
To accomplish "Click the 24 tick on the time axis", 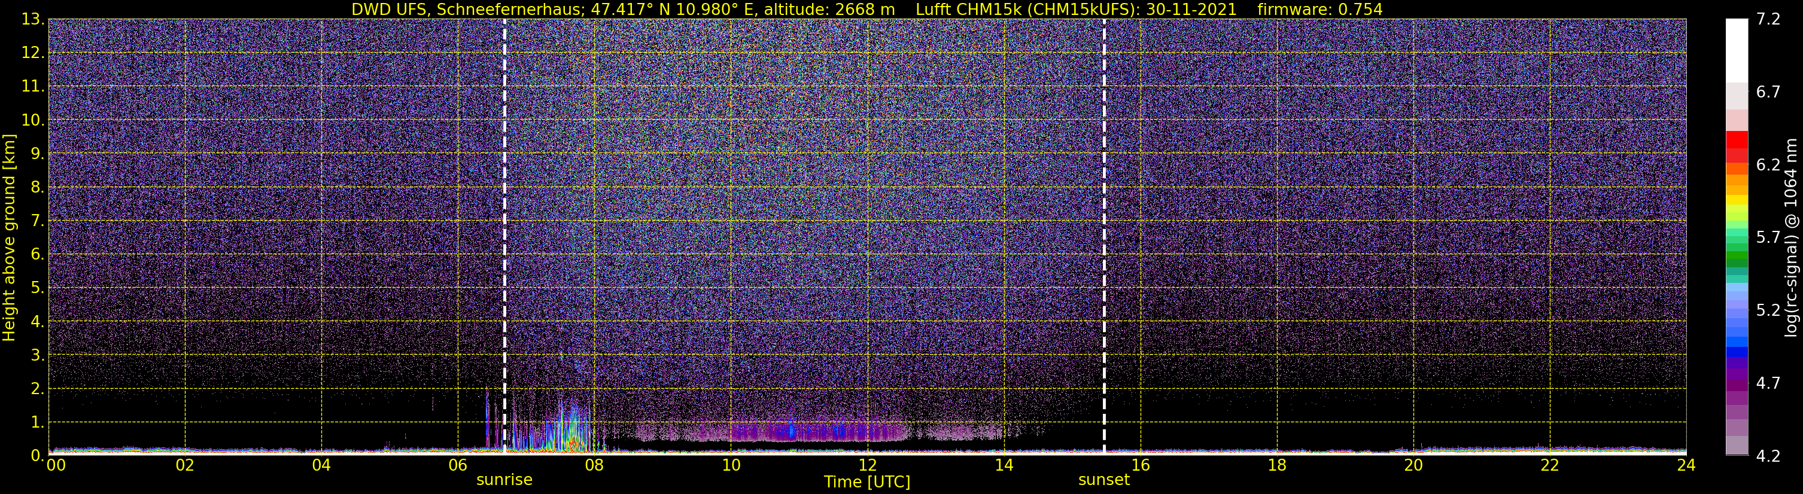I will [x=1686, y=465].
